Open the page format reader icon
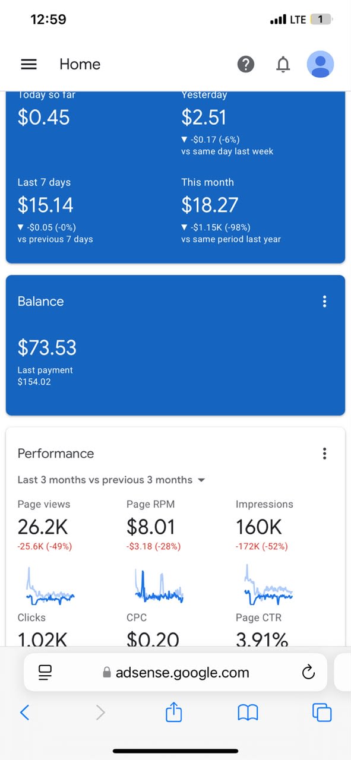 click(x=45, y=672)
